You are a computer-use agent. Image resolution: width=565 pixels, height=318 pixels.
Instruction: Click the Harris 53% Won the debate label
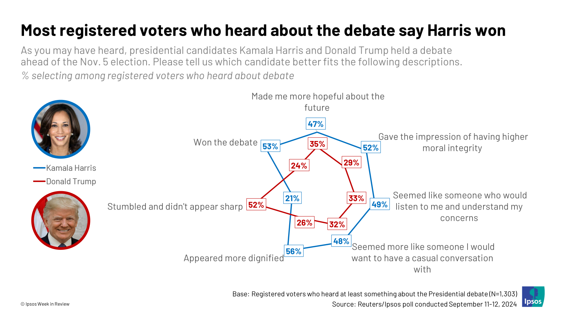pyautogui.click(x=270, y=146)
